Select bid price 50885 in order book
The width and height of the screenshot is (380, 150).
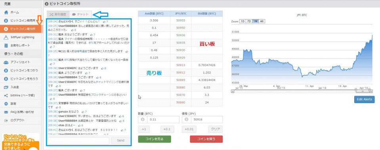181,80
